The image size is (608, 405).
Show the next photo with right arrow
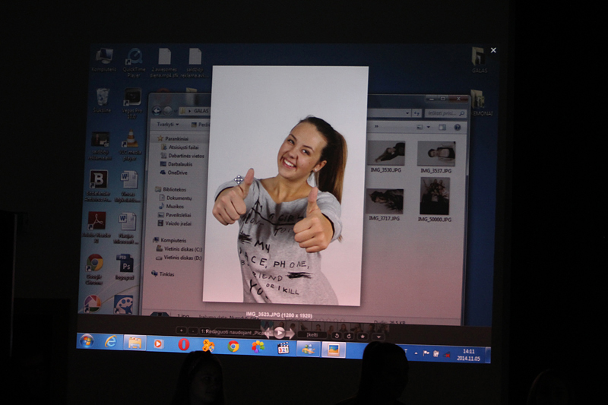(x=290, y=334)
